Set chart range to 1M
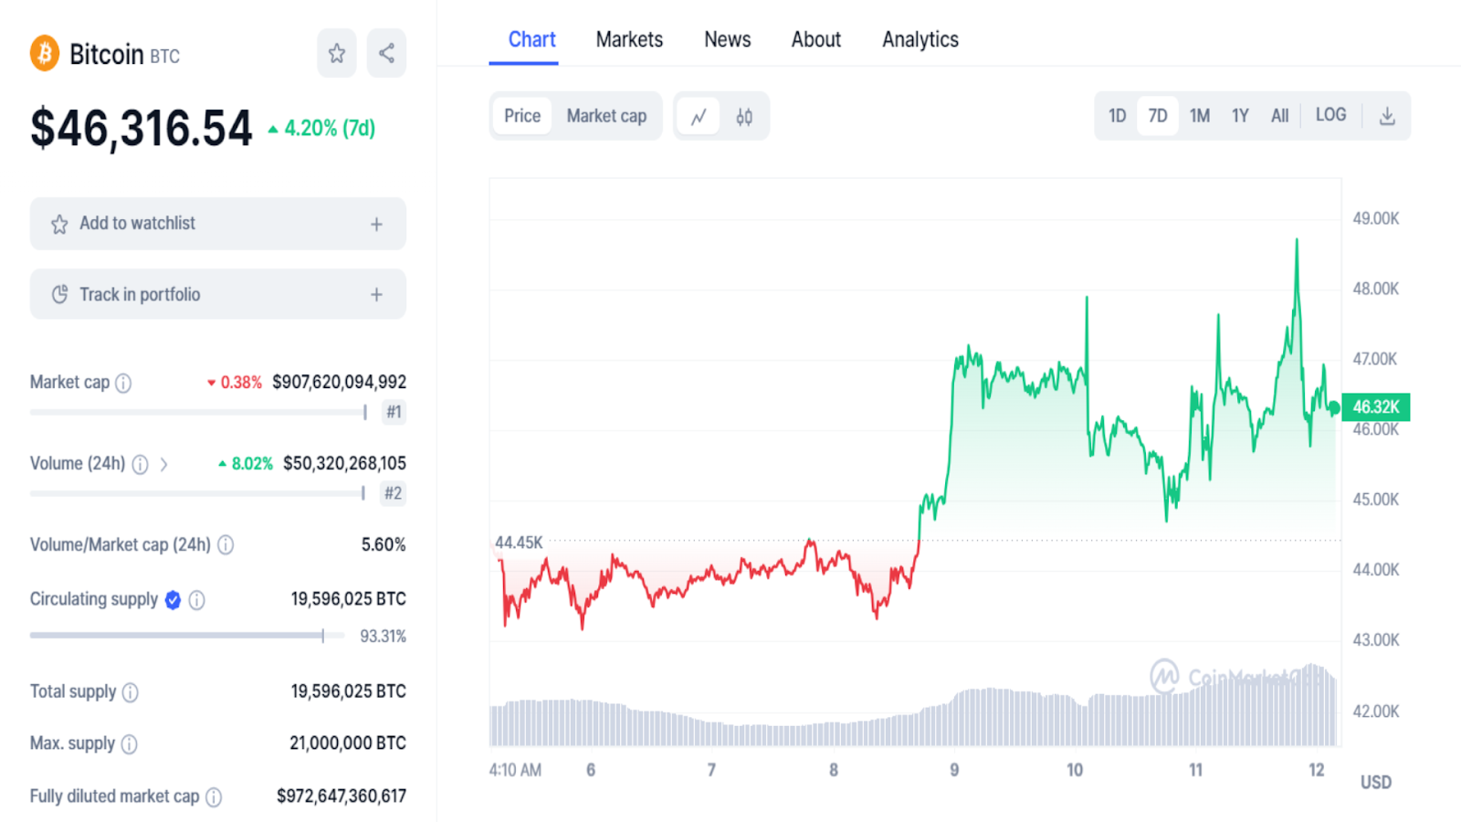1461x822 pixels. (1199, 116)
